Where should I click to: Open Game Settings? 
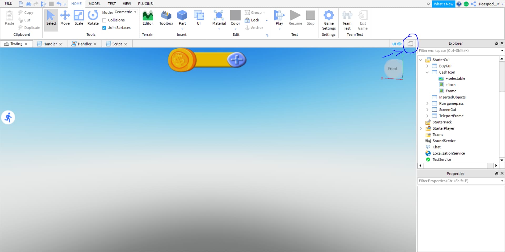point(329,20)
